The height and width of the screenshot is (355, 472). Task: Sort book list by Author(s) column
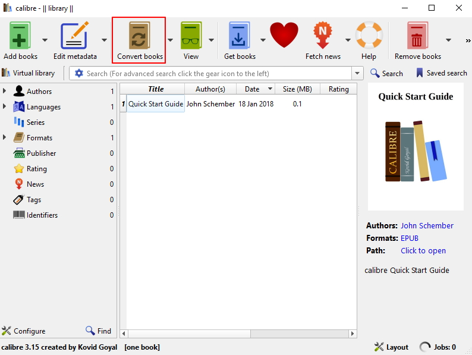[210, 89]
